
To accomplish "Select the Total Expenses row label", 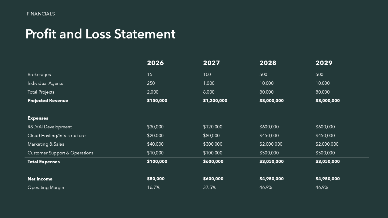I will point(44,162).
